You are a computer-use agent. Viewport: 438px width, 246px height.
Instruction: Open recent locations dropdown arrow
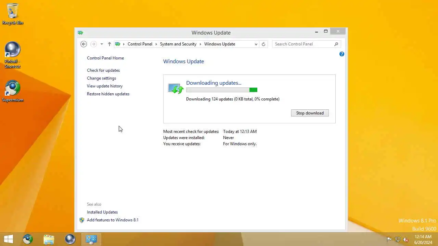[x=102, y=44]
